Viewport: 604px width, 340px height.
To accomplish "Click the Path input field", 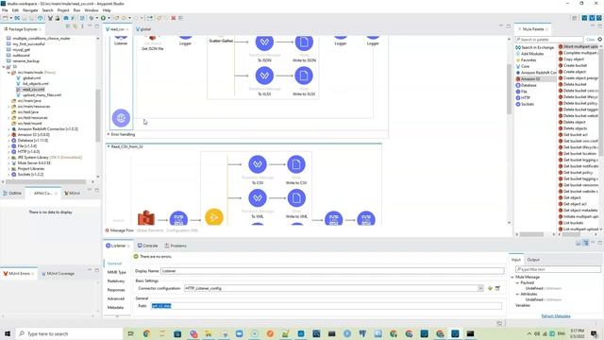I will [x=327, y=306].
